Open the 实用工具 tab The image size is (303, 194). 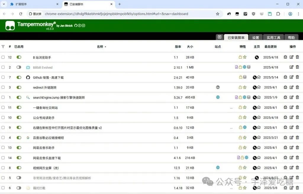tap(273, 38)
